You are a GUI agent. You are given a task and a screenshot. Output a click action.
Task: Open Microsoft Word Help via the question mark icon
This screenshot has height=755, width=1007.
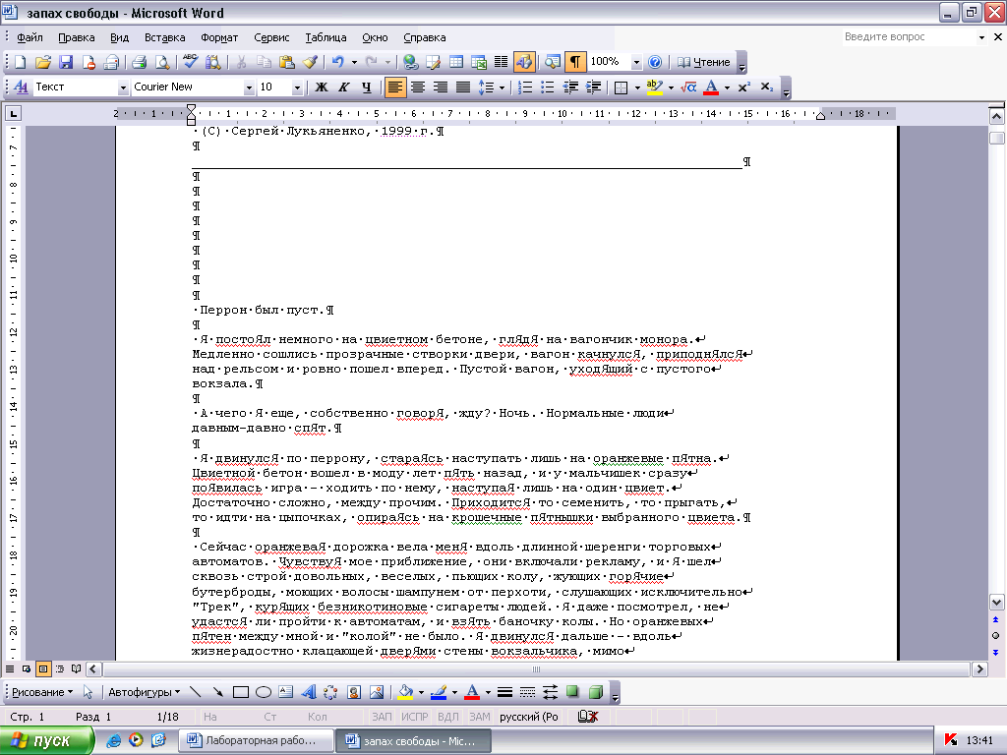coord(655,62)
